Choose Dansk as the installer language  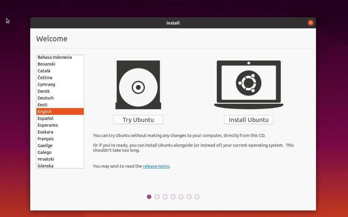(x=43, y=91)
